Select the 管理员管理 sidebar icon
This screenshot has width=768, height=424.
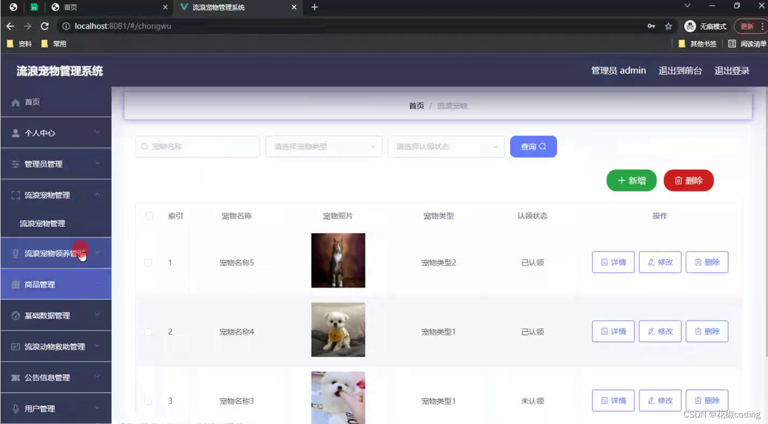click(x=15, y=163)
